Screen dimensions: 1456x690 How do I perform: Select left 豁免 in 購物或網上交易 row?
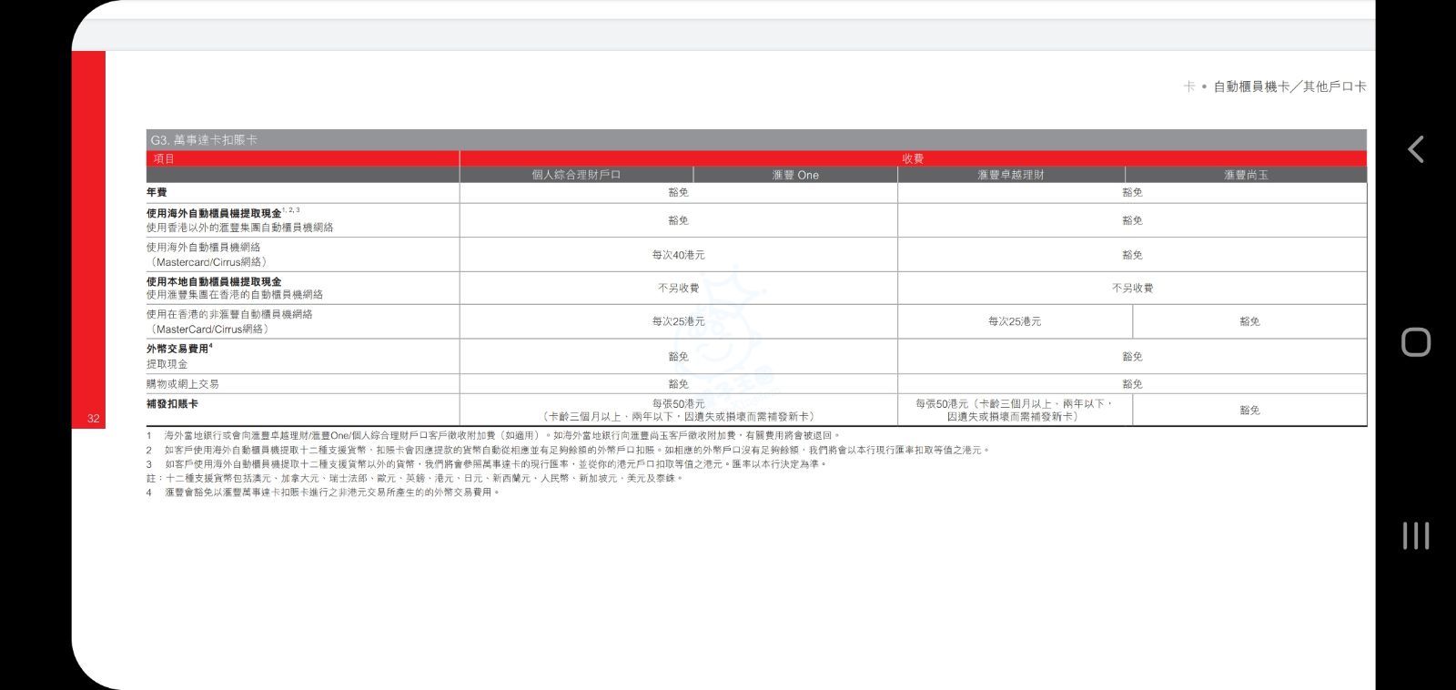click(x=678, y=384)
